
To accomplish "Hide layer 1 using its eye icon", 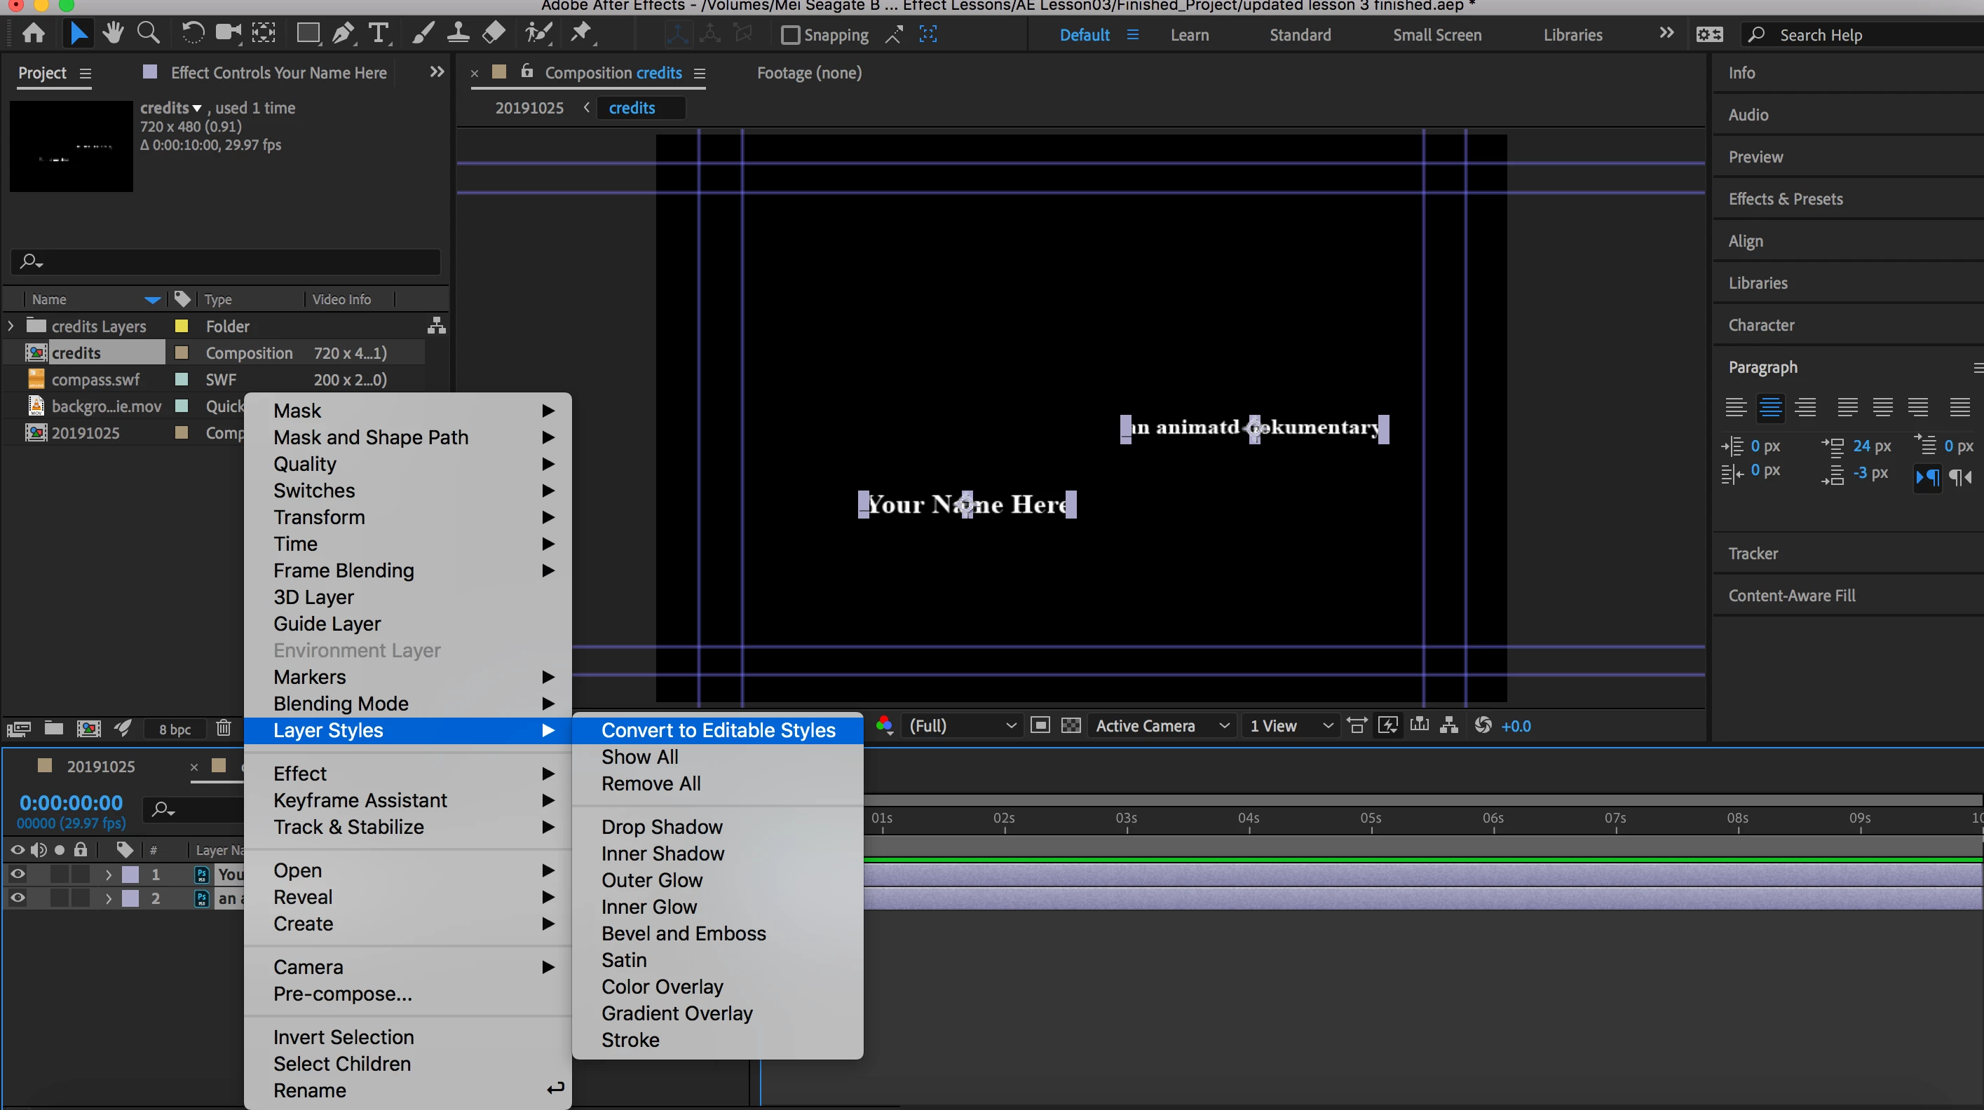I will click(17, 874).
